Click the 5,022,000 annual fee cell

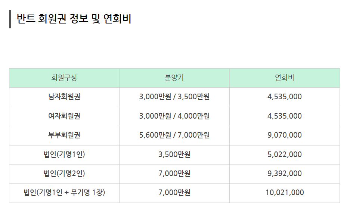coord(285,154)
